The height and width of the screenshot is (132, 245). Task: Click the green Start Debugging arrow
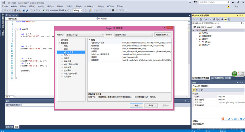point(43,10)
